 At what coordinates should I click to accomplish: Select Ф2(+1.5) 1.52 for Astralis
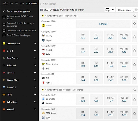(x=124, y=79)
